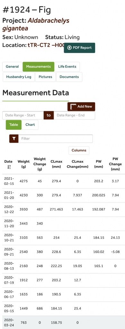Select the Measurements tab
The width and height of the screenshot is (125, 329).
[x=38, y=67]
